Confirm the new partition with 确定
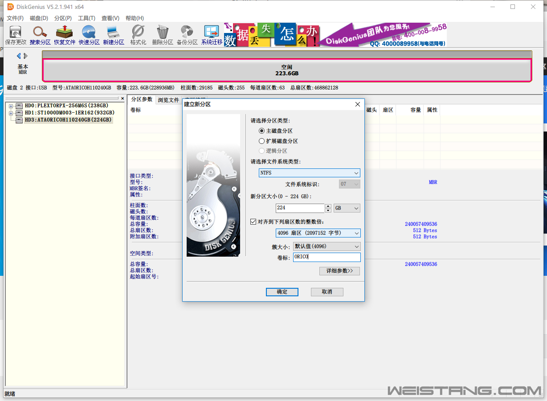Screen dimensions: 547x401 click(282, 292)
